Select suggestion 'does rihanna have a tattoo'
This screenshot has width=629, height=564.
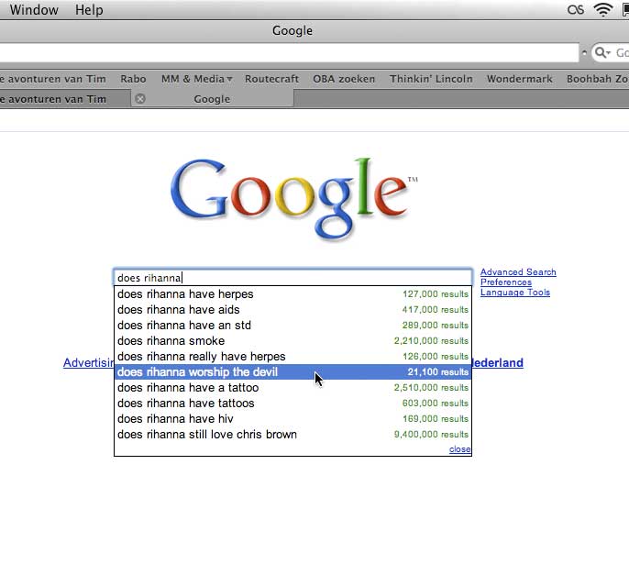click(292, 388)
